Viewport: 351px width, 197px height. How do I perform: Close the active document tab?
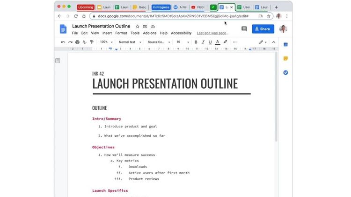[232, 7]
